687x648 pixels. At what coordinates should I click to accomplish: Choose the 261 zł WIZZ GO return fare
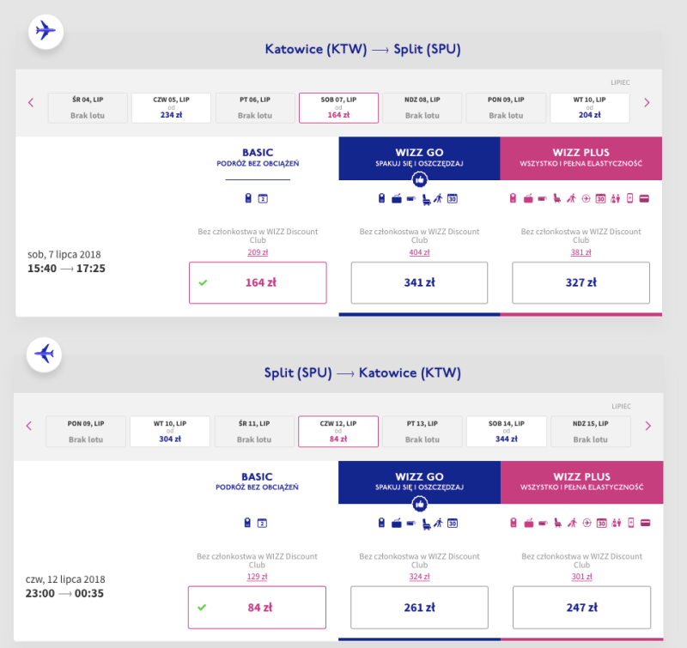click(x=419, y=607)
